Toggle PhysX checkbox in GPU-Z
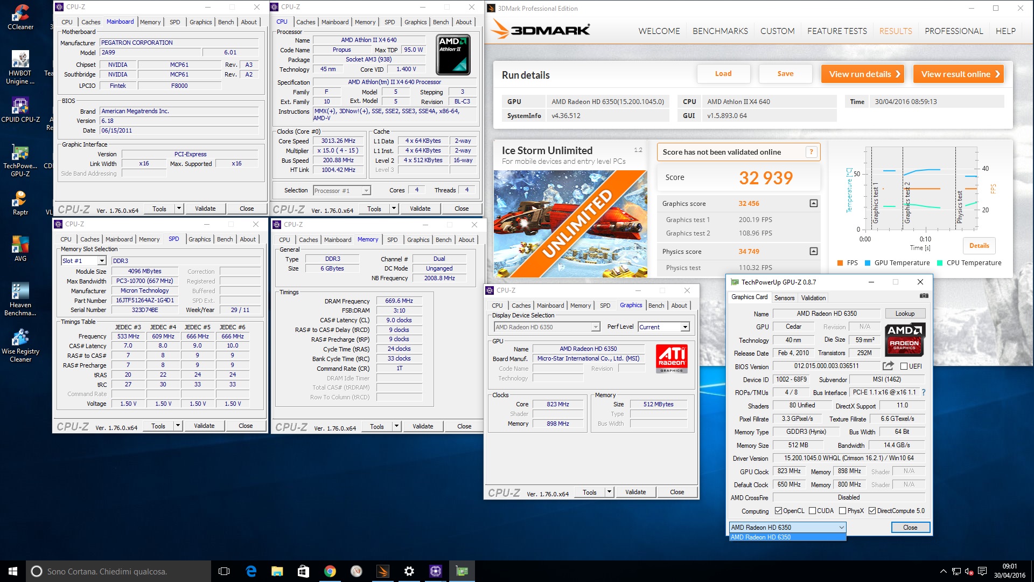This screenshot has height=582, width=1034. [843, 511]
